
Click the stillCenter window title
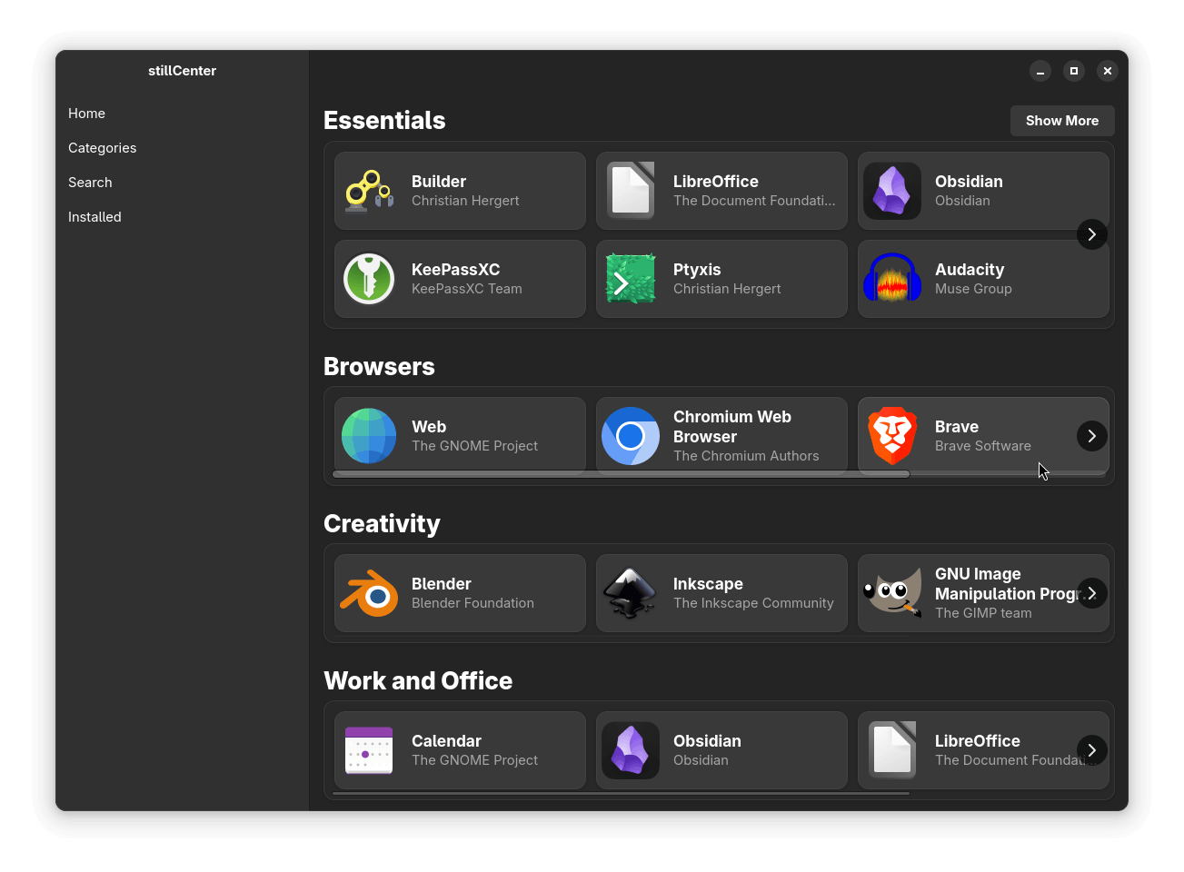182,71
